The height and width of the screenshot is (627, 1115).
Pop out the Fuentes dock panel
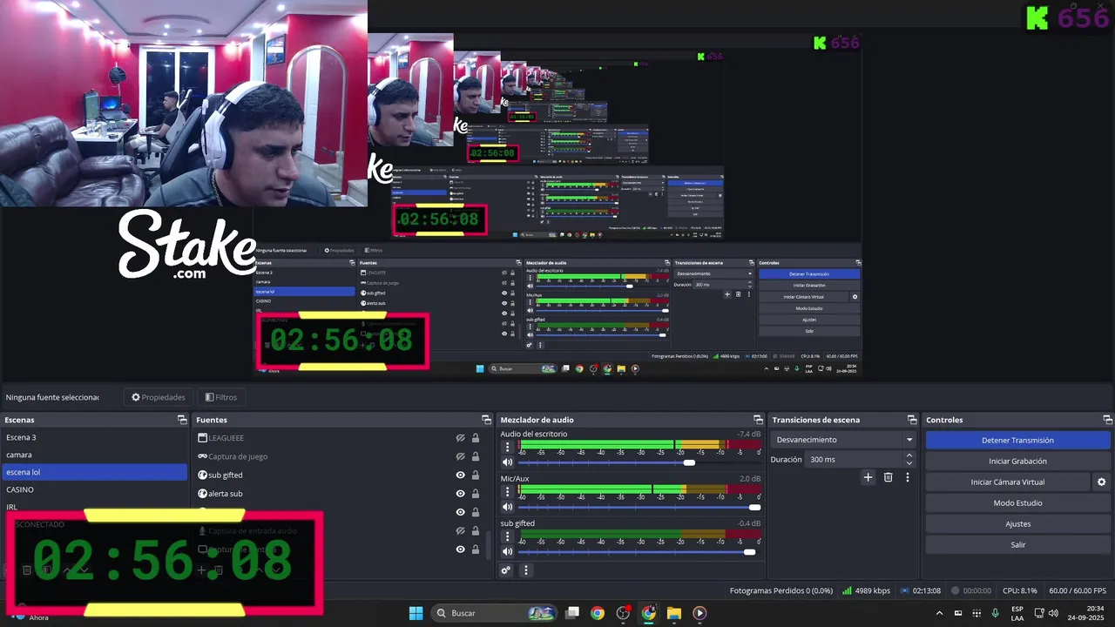[x=486, y=420]
